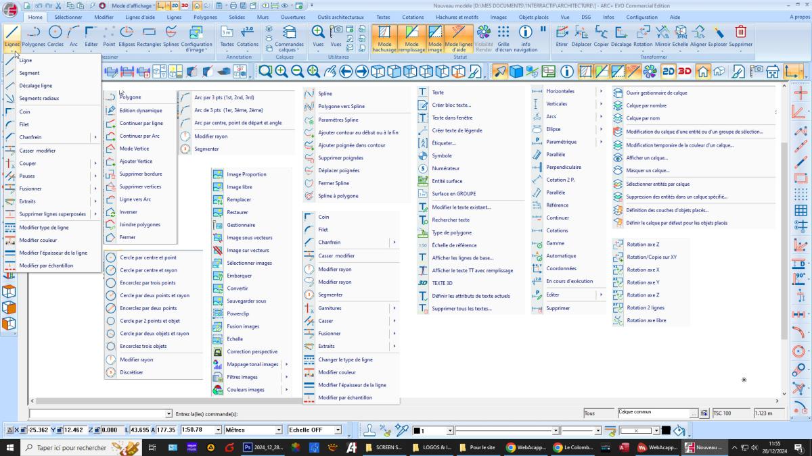Open the Echelle OFF dropdown
Viewport: 812px width, 456px height.
338,430
